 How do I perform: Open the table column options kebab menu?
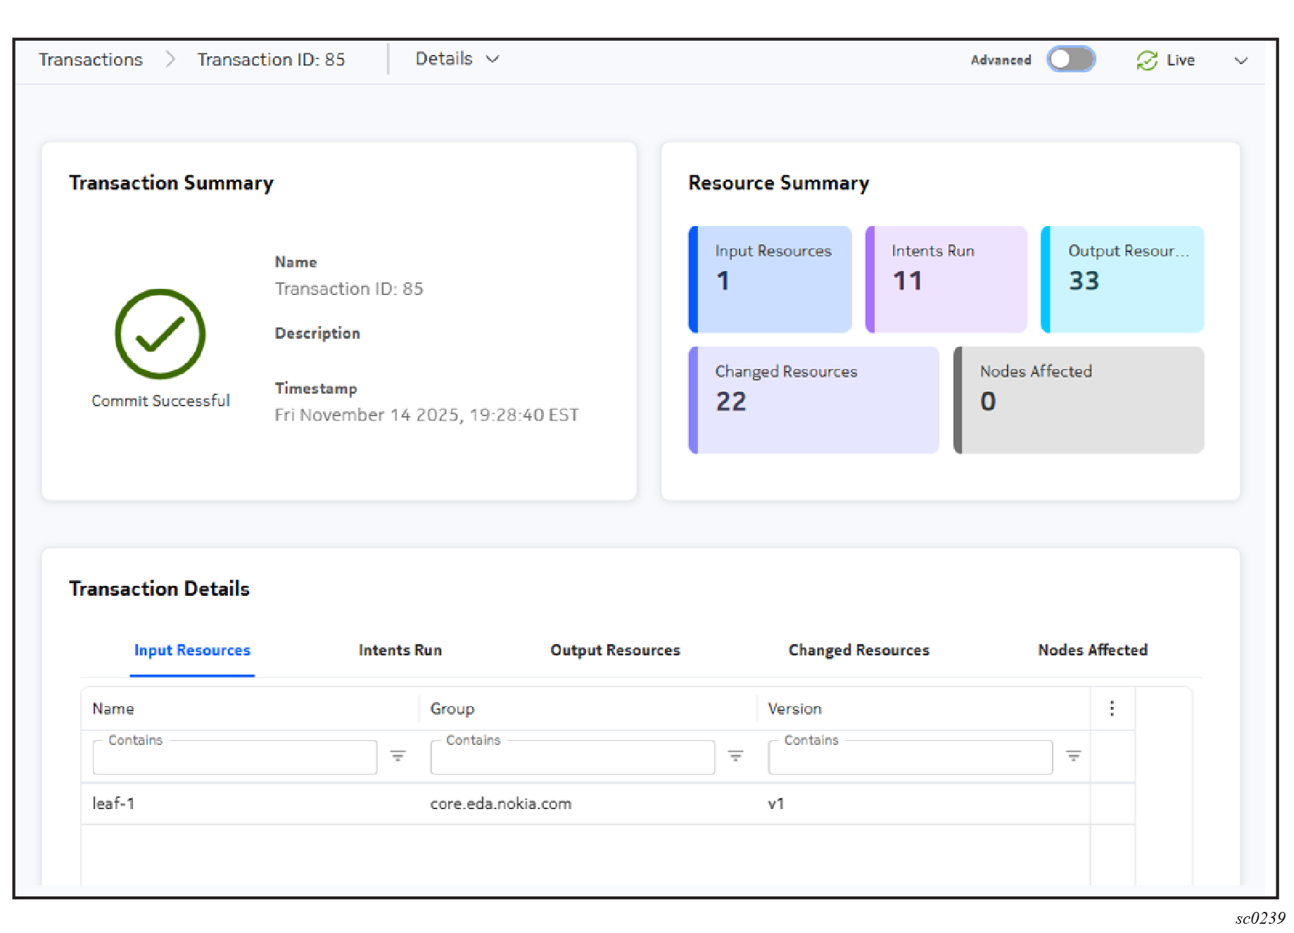tap(1112, 708)
